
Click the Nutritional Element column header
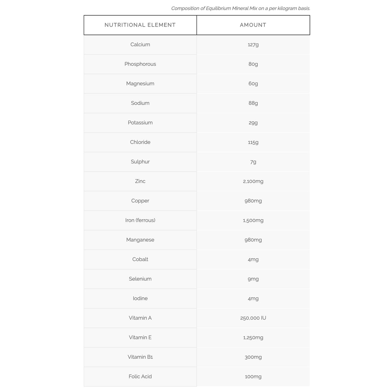(140, 25)
